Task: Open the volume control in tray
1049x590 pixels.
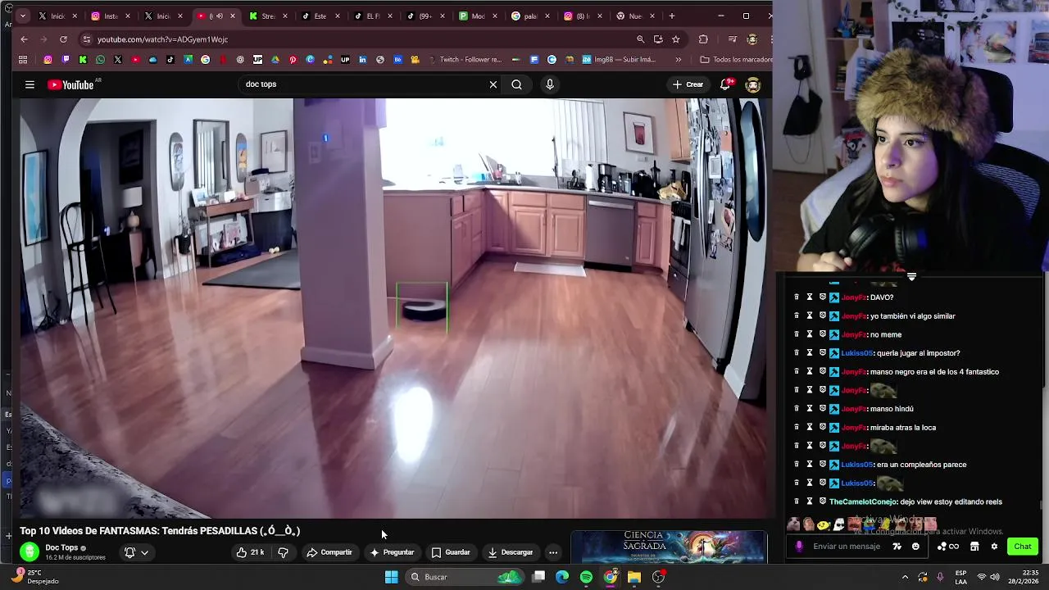Action: pos(995,577)
